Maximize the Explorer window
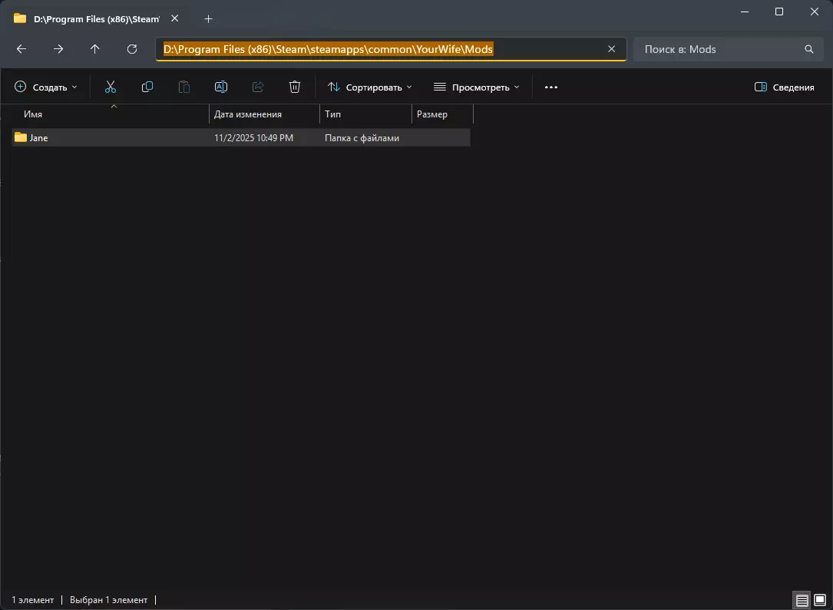This screenshot has width=833, height=610. pos(779,12)
